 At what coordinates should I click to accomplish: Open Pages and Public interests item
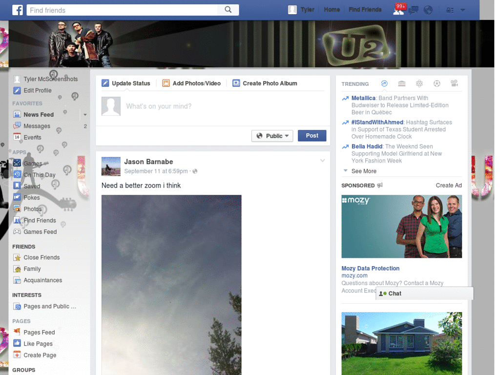(x=50, y=306)
